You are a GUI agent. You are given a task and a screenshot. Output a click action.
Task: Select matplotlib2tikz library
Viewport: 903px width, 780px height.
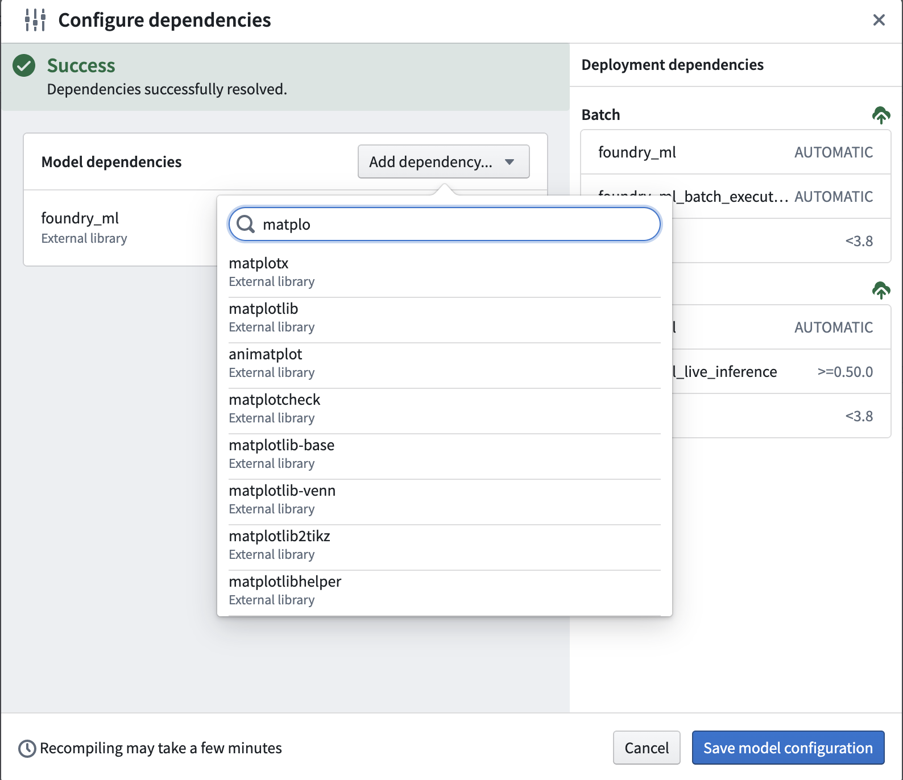pyautogui.click(x=445, y=545)
